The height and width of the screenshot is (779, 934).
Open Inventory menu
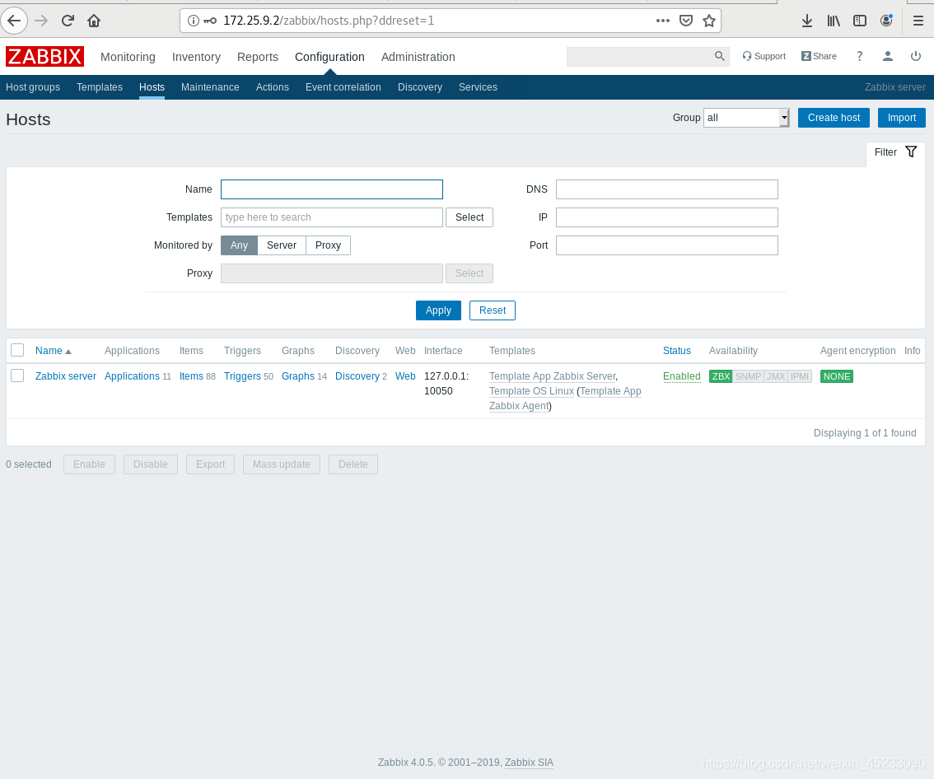pyautogui.click(x=196, y=57)
